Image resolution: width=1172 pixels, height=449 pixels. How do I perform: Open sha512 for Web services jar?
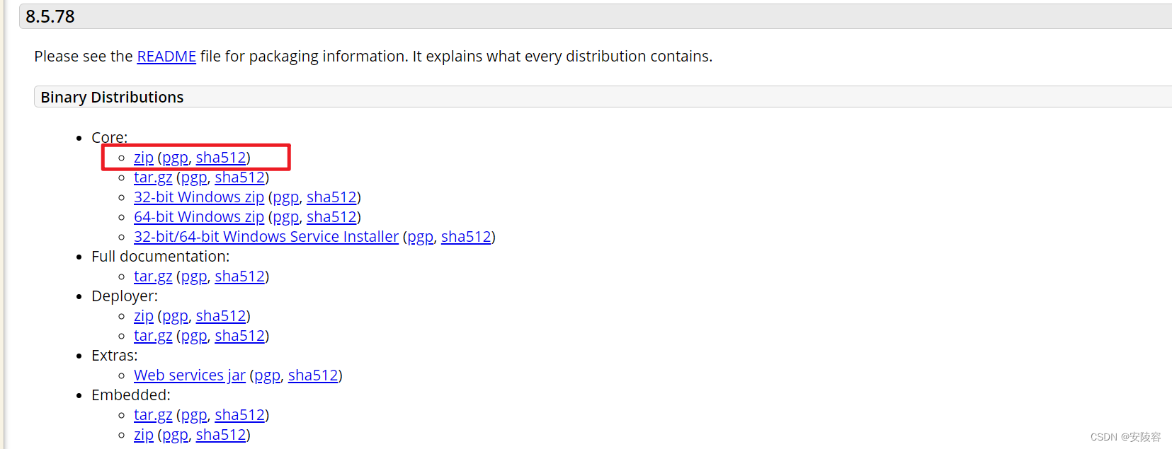[313, 375]
